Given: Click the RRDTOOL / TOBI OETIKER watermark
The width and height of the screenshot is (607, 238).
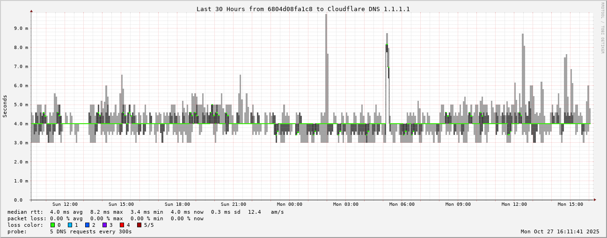Looking at the screenshot, I should click(602, 28).
